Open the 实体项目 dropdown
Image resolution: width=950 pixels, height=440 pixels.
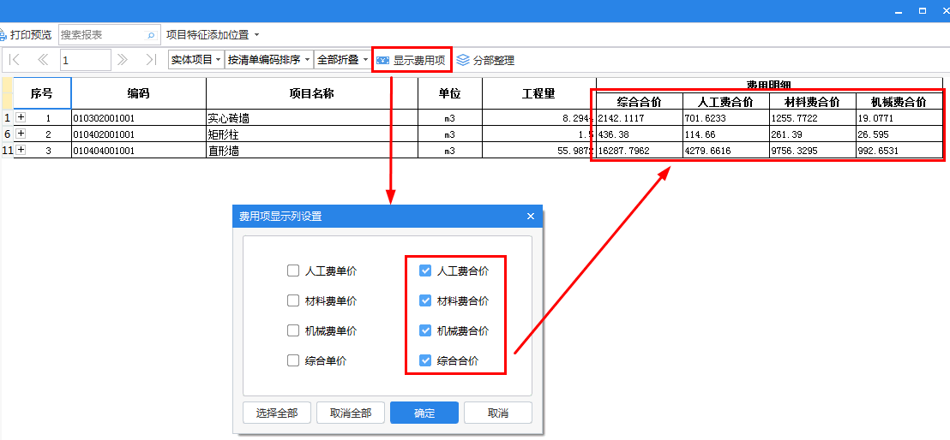tap(195, 60)
